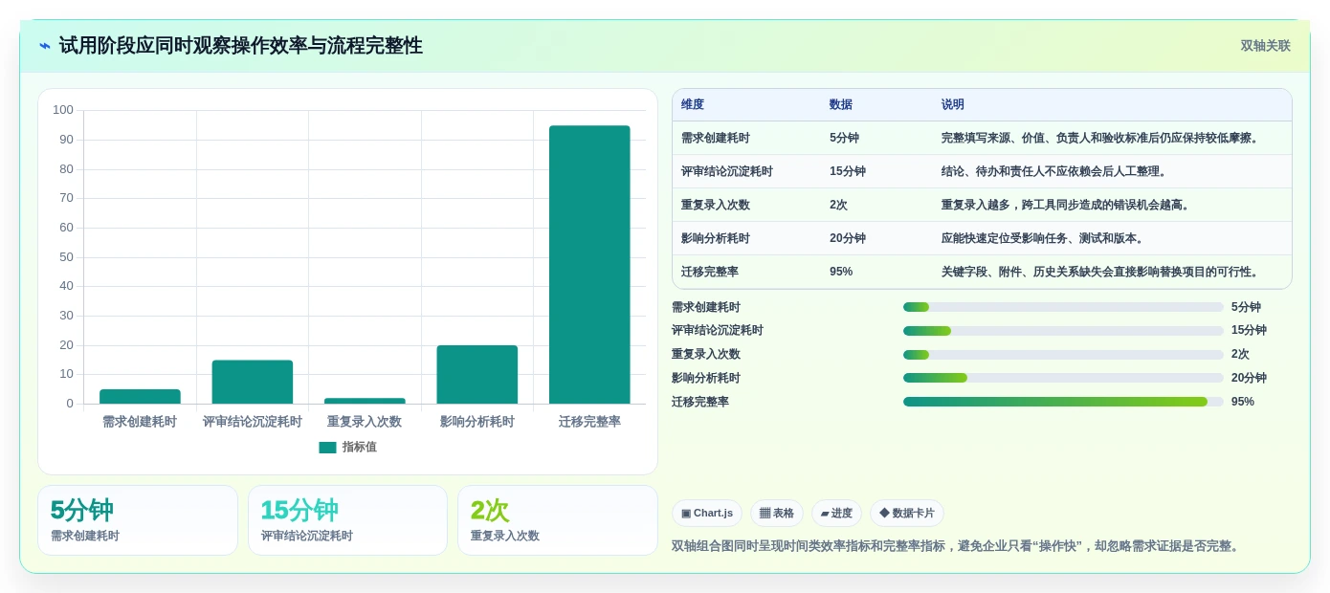
Task: Click the 影响分析耗时 progress bar
Action: tap(1063, 378)
